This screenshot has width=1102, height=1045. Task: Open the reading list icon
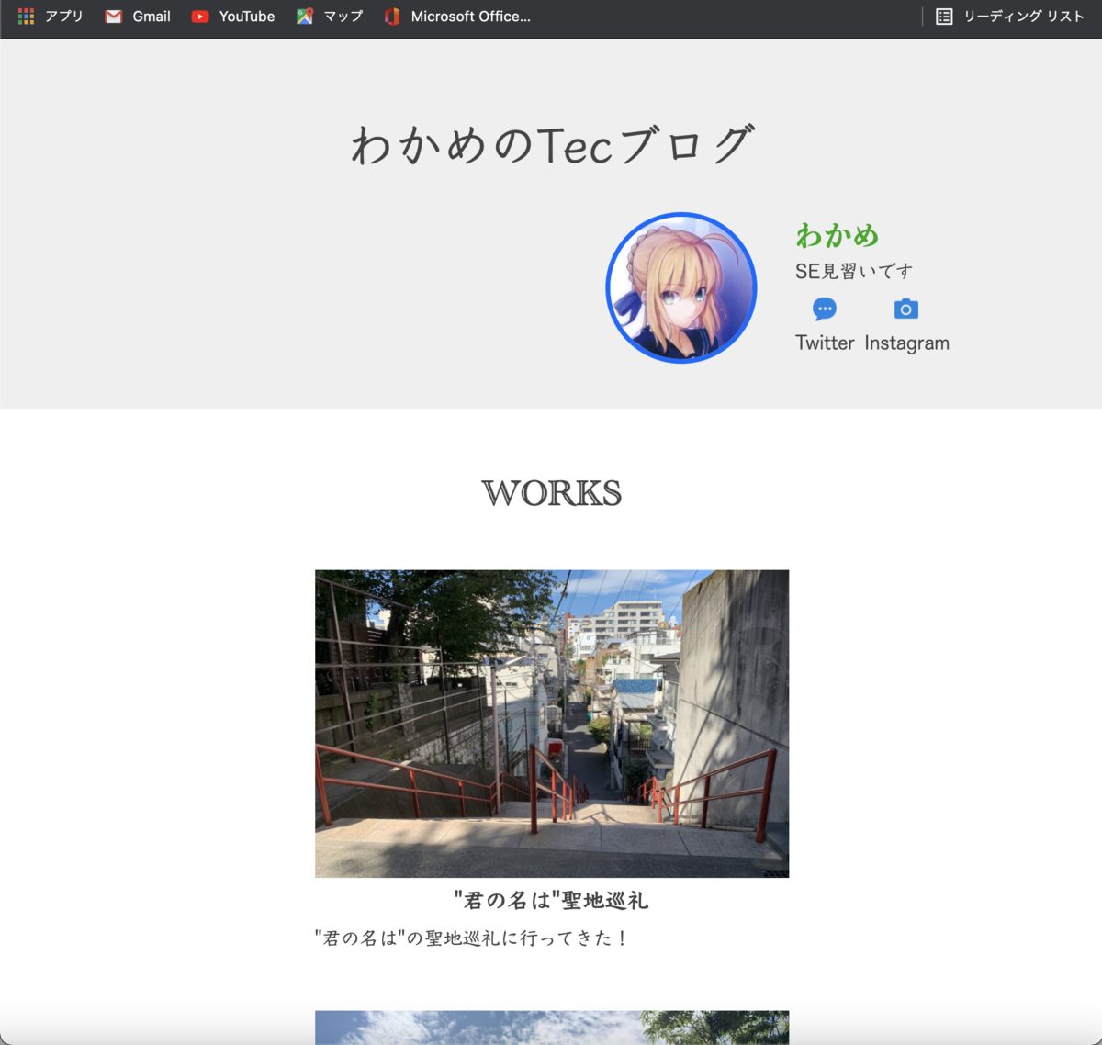point(944,17)
